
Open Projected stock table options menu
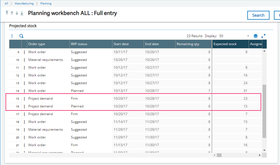12,36
